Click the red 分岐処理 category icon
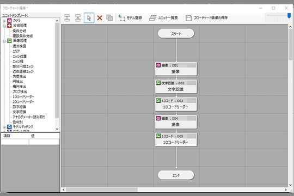The width and height of the screenshot is (294, 196). 9,26
